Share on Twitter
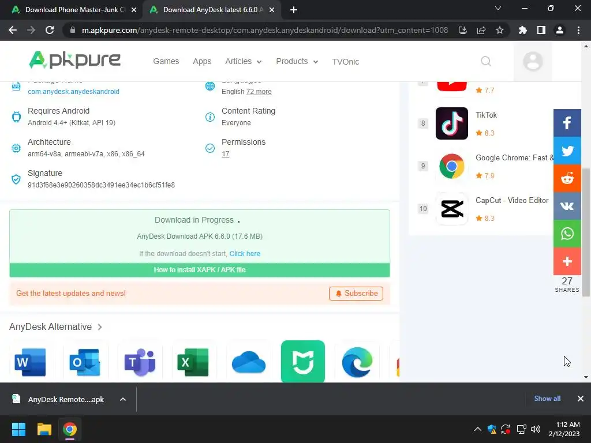The height and width of the screenshot is (443, 591). click(x=567, y=151)
